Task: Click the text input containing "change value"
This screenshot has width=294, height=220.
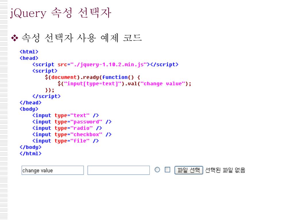Action: [53, 170]
